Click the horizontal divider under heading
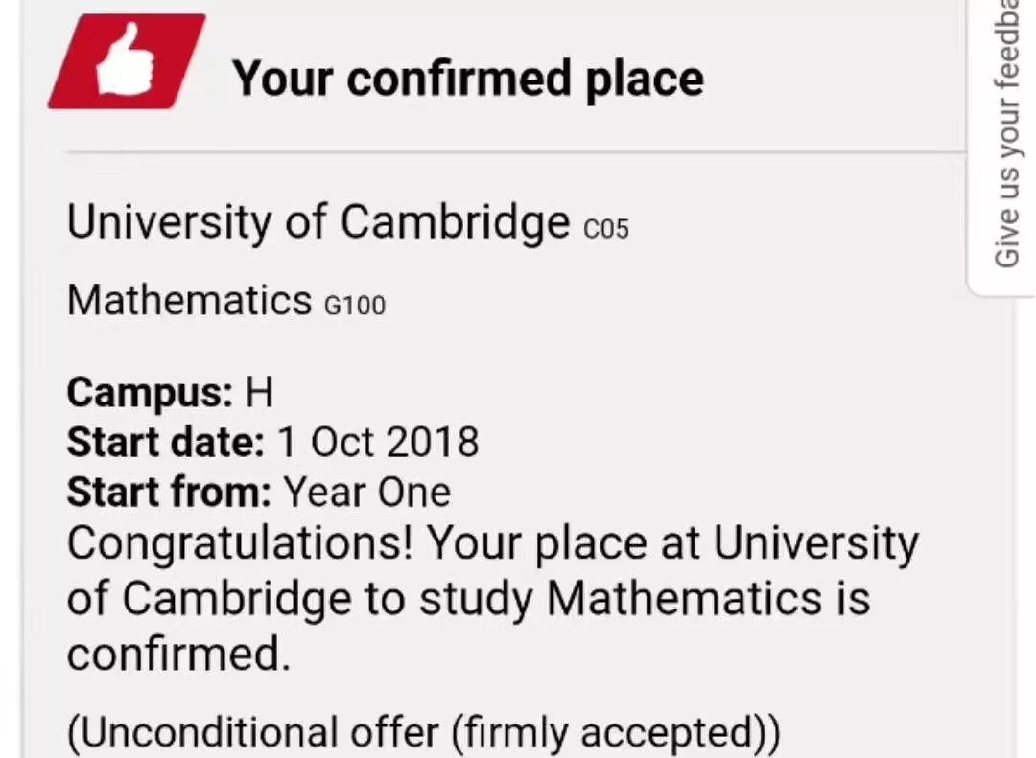Viewport: 1036px width, 758px height. point(515,152)
